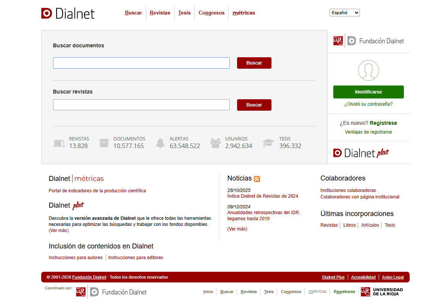Focus the Buscar documentos search field

click(141, 63)
